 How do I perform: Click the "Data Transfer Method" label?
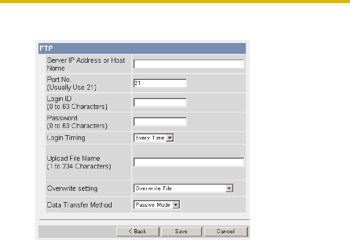click(78, 205)
